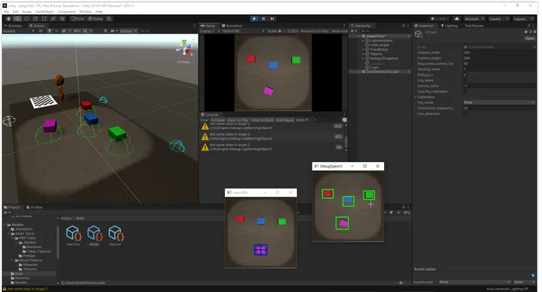Click the console Clear button
This screenshot has height=292, width=542.
205,120
